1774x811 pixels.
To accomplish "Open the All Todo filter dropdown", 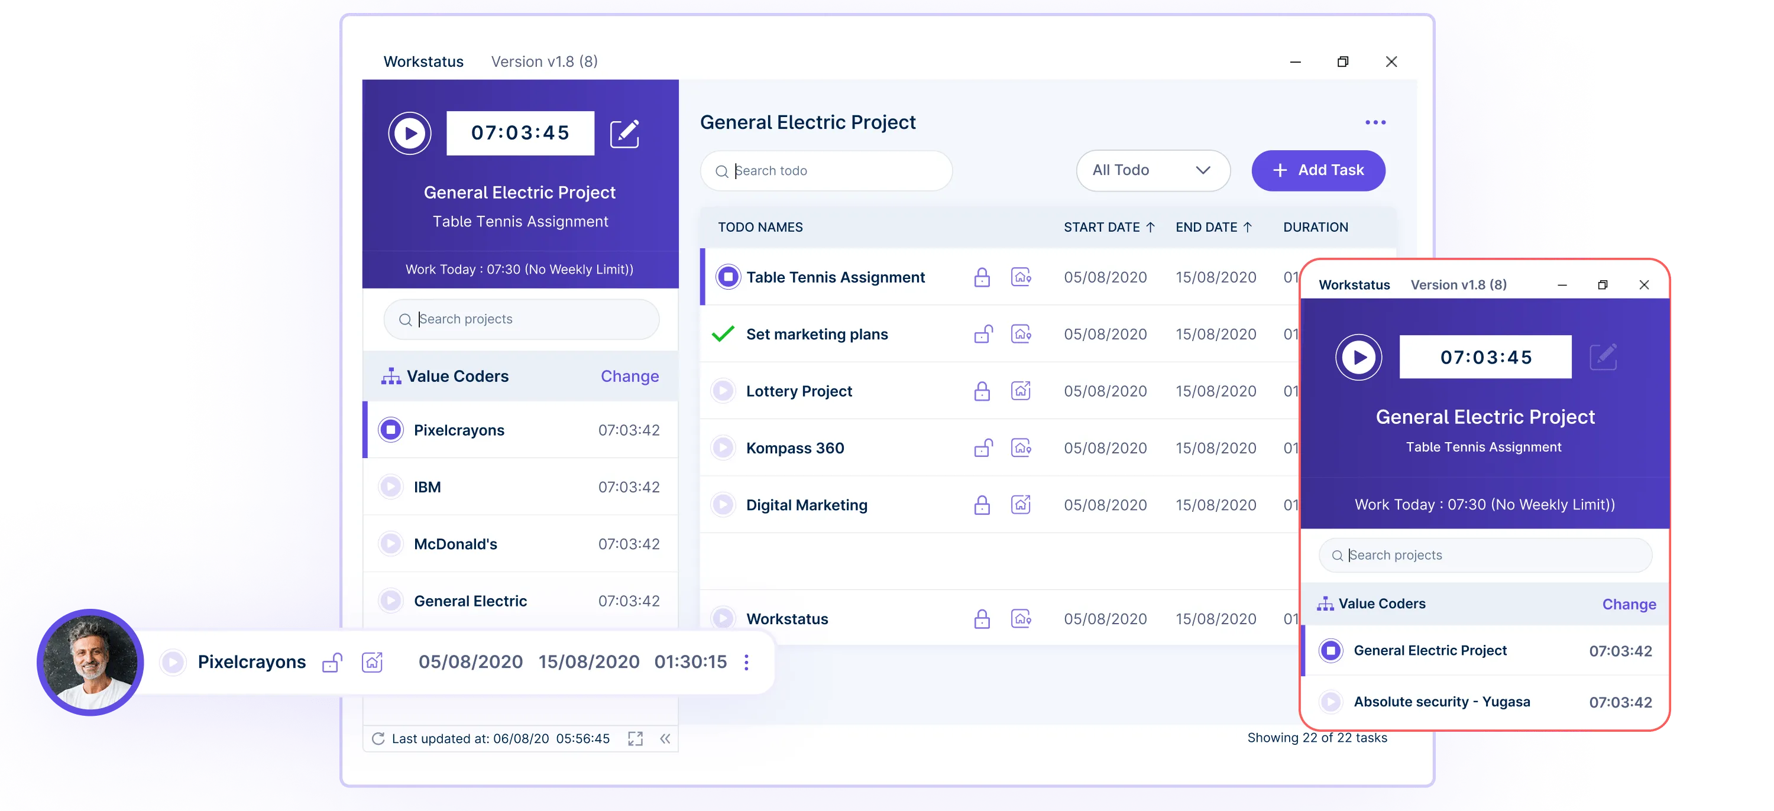I will click(x=1153, y=170).
